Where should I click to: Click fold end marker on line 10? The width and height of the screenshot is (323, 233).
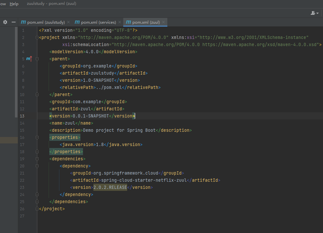[x=37, y=94]
